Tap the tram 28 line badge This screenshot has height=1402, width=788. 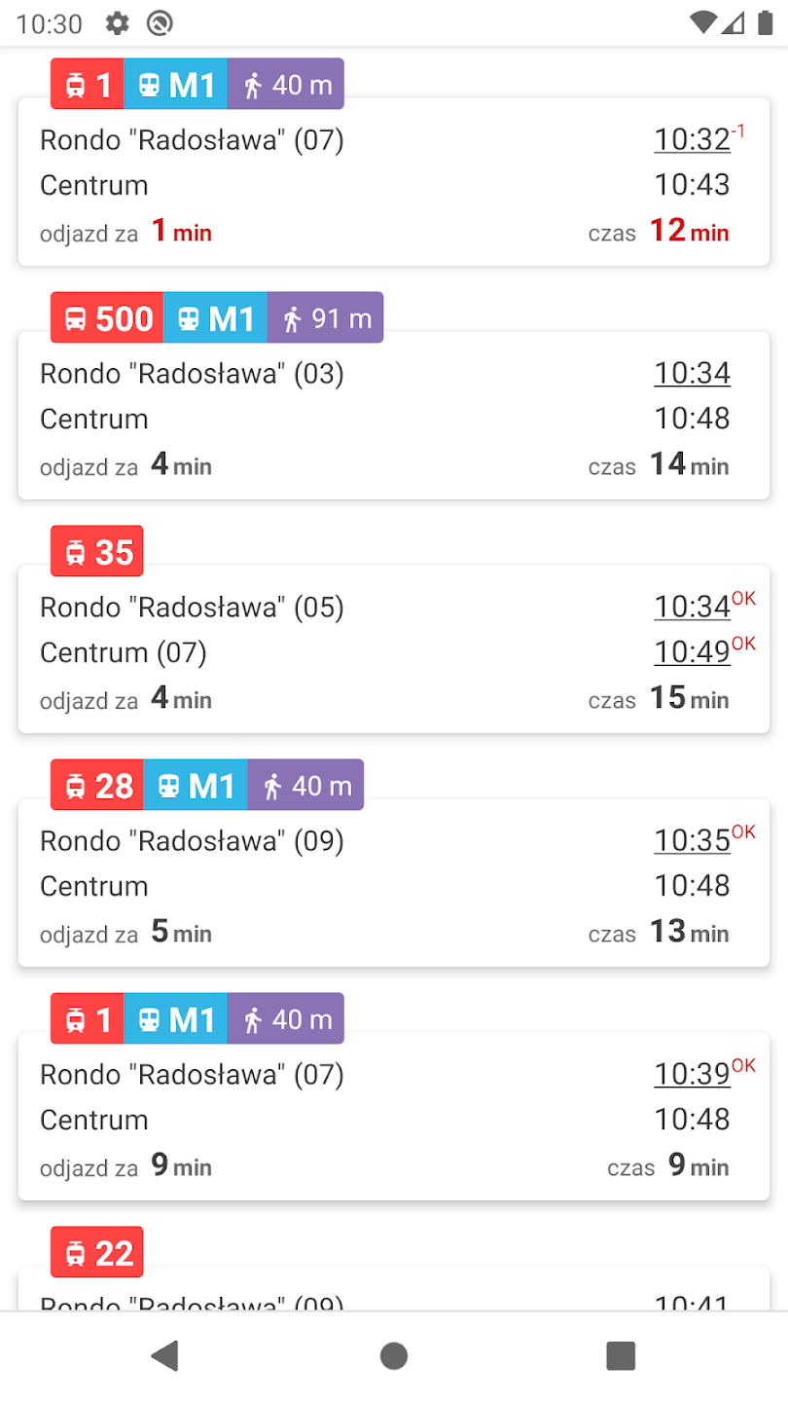coord(97,786)
